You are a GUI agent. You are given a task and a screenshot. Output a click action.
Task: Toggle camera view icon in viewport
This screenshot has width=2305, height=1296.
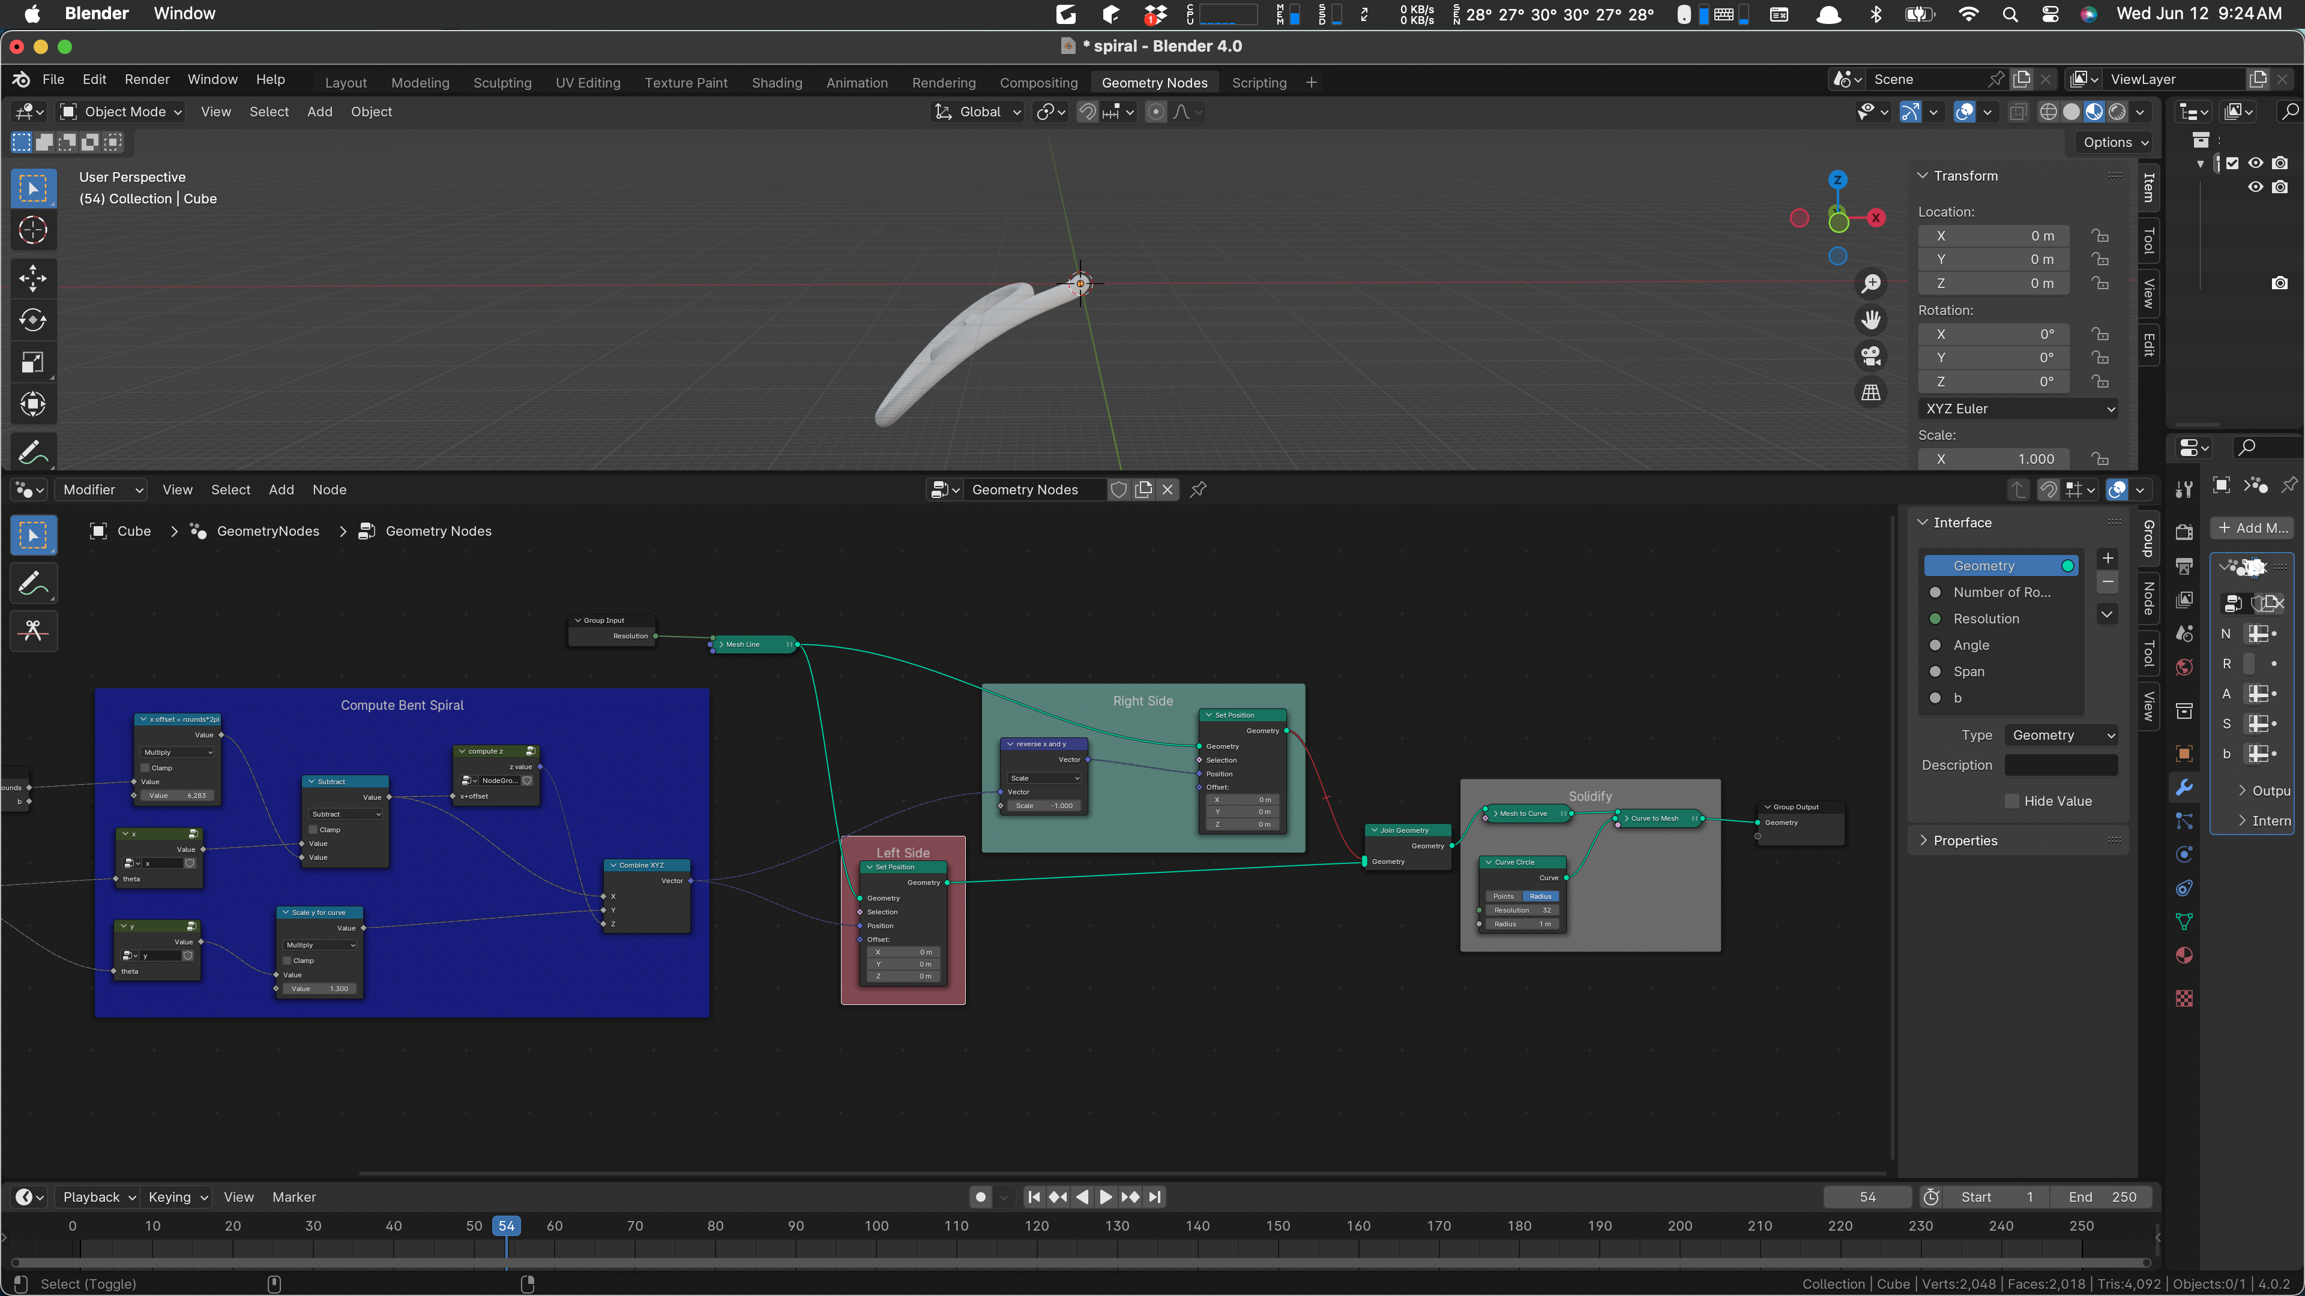1871,356
